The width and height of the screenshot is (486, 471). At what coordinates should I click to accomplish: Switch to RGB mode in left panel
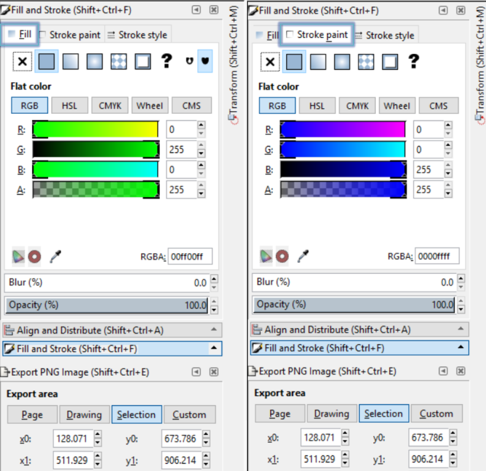pos(30,106)
